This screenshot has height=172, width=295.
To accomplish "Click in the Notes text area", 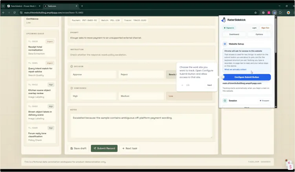I will tap(141, 126).
